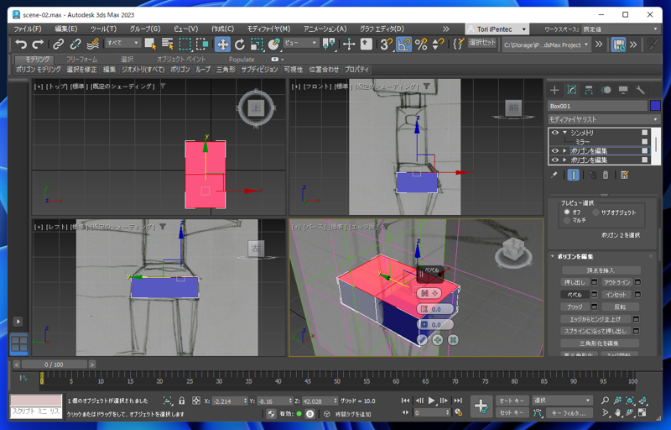Click the Pin Stack icon
The width and height of the screenshot is (671, 430).
click(x=554, y=175)
